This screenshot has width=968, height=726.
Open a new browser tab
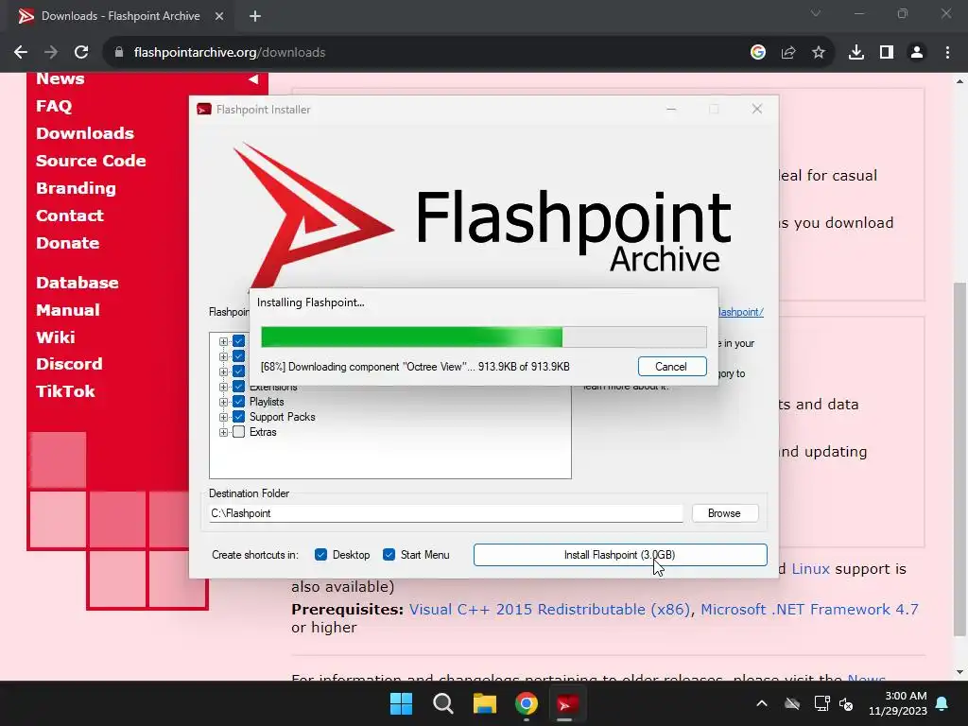click(x=255, y=16)
